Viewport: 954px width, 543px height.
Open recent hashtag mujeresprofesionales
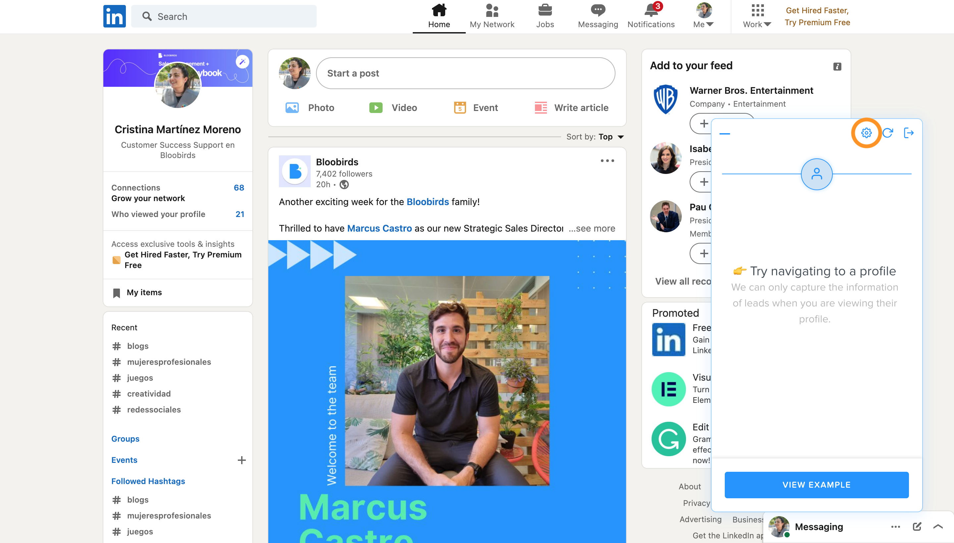pyautogui.click(x=161, y=362)
